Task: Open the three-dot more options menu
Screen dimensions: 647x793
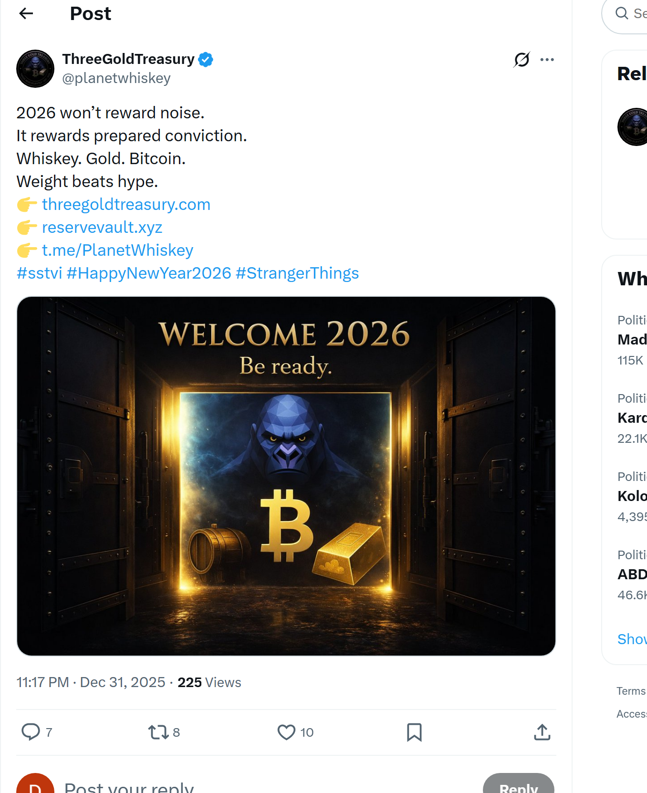Action: point(547,59)
